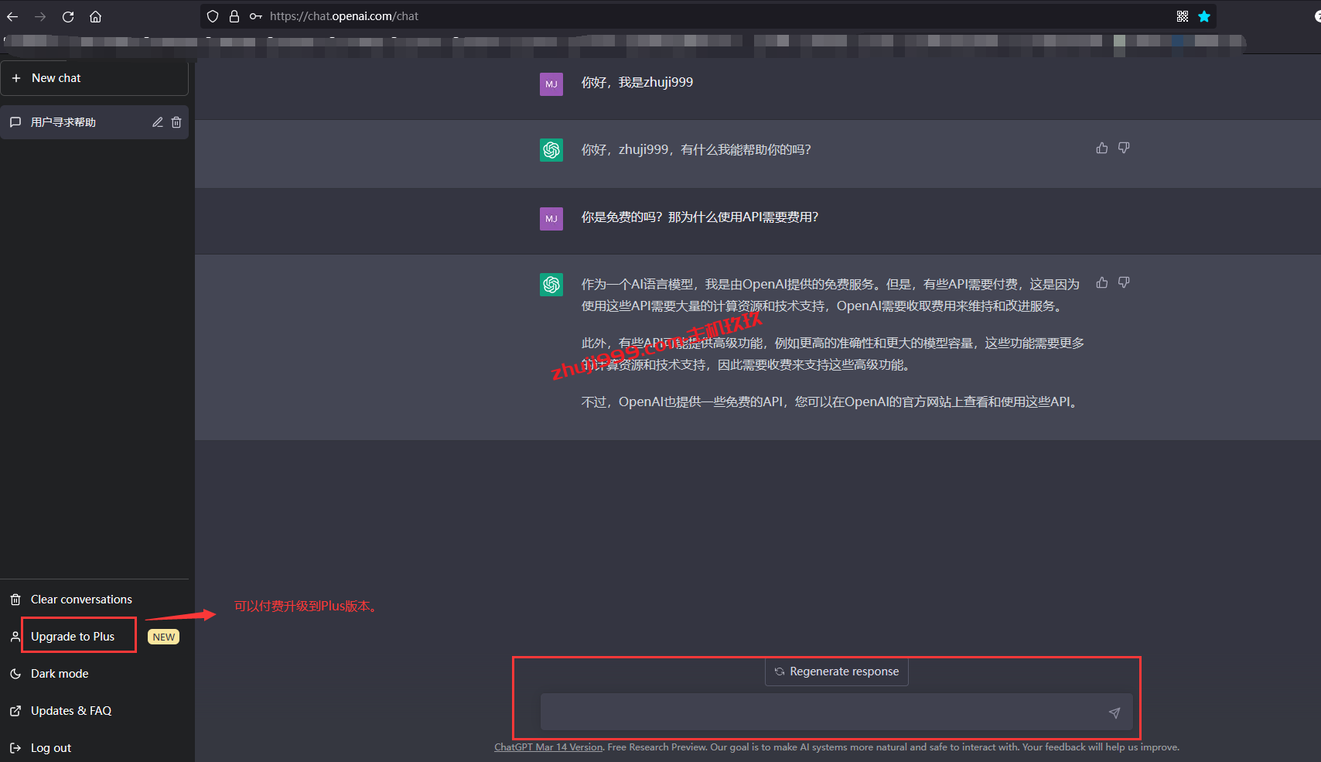The height and width of the screenshot is (762, 1321).
Task: Click the shield tracking protection icon
Action: (213, 16)
